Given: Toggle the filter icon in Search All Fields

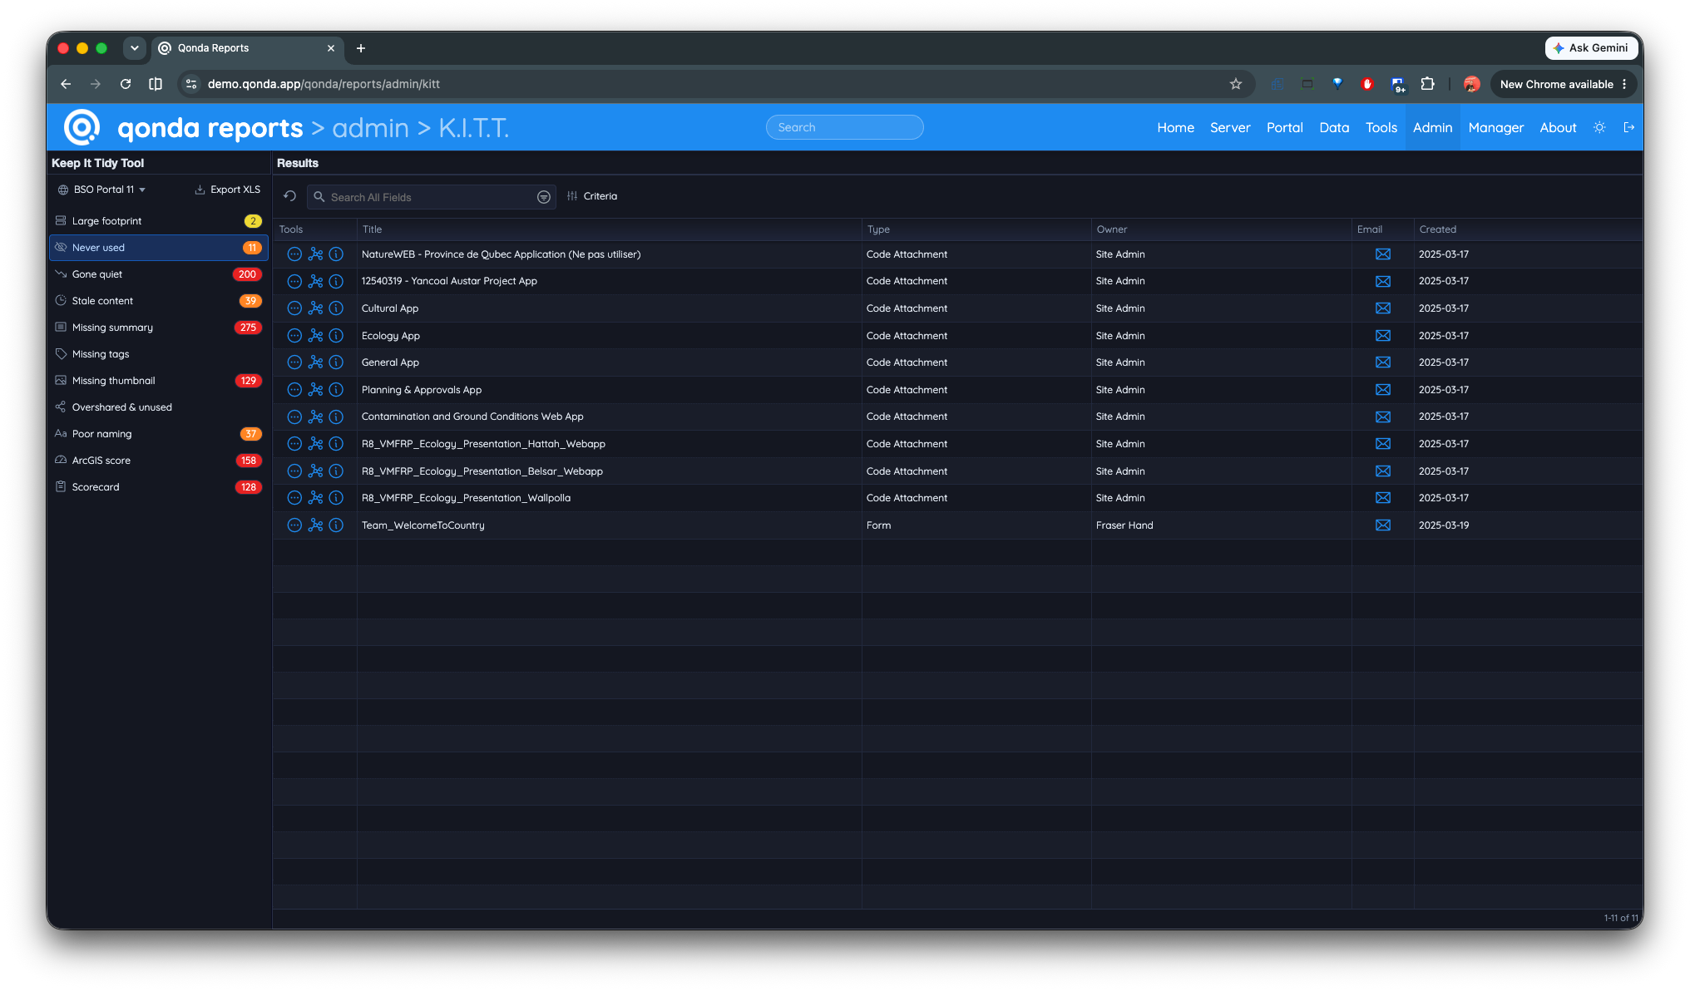Looking at the screenshot, I should [x=543, y=197].
